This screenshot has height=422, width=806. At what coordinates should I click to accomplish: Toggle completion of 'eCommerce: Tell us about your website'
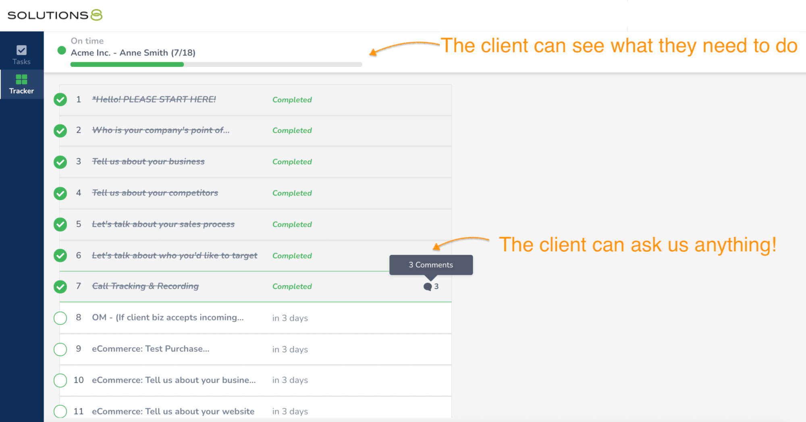(x=60, y=411)
